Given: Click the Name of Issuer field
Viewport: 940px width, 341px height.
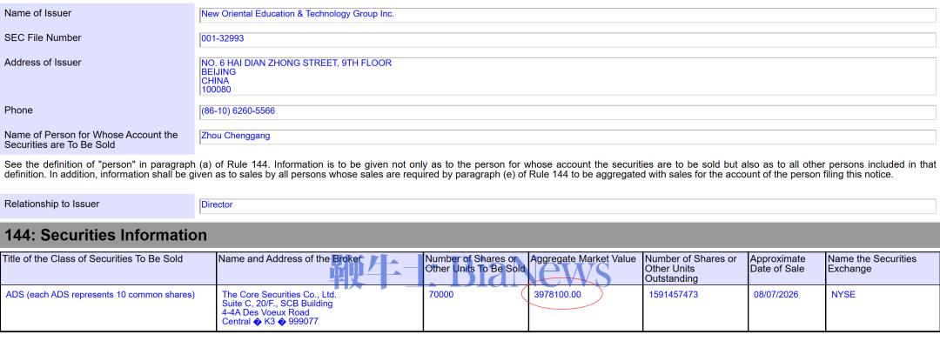Looking at the screenshot, I should coord(567,15).
